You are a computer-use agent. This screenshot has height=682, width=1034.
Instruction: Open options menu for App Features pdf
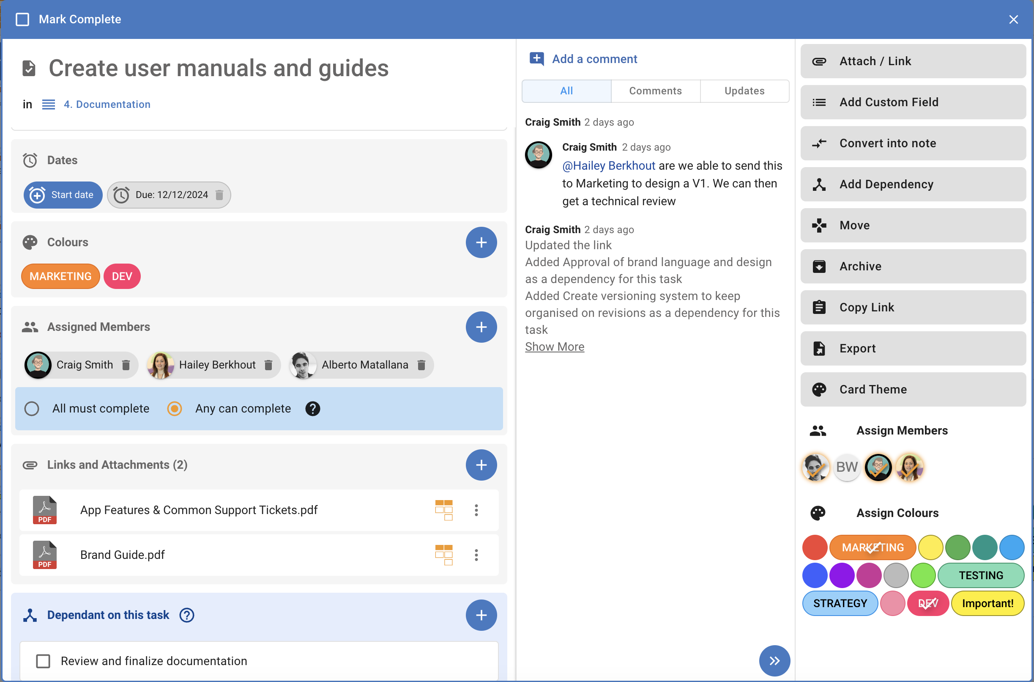[x=476, y=510]
